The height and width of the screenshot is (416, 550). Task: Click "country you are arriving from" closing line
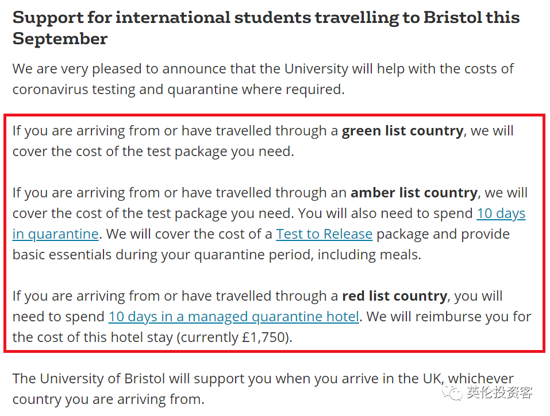107,399
